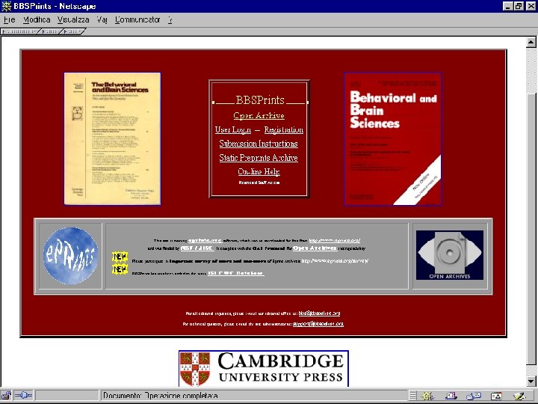
Task: Open the Registration link
Action: (284, 130)
